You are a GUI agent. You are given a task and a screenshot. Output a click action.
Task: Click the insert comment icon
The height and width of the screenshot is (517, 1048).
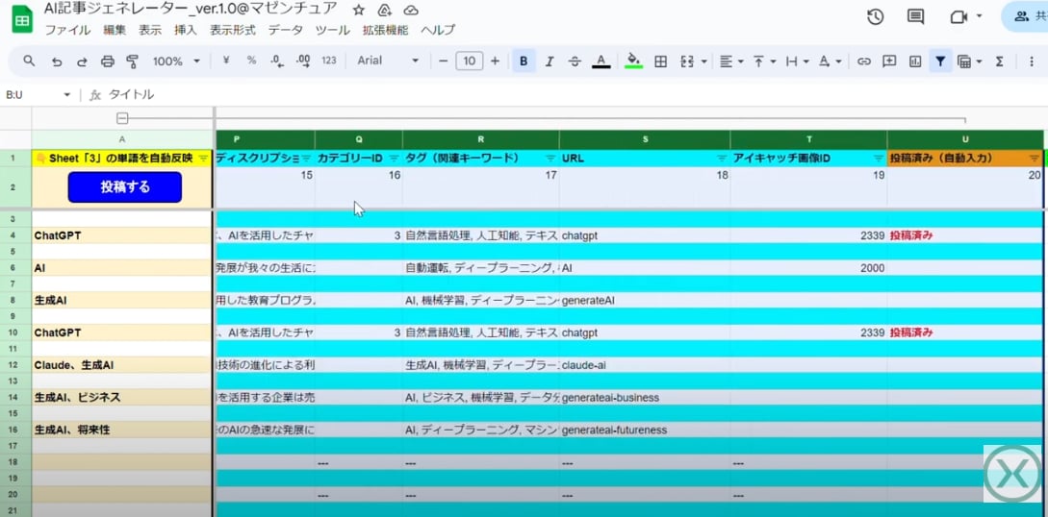coord(889,62)
